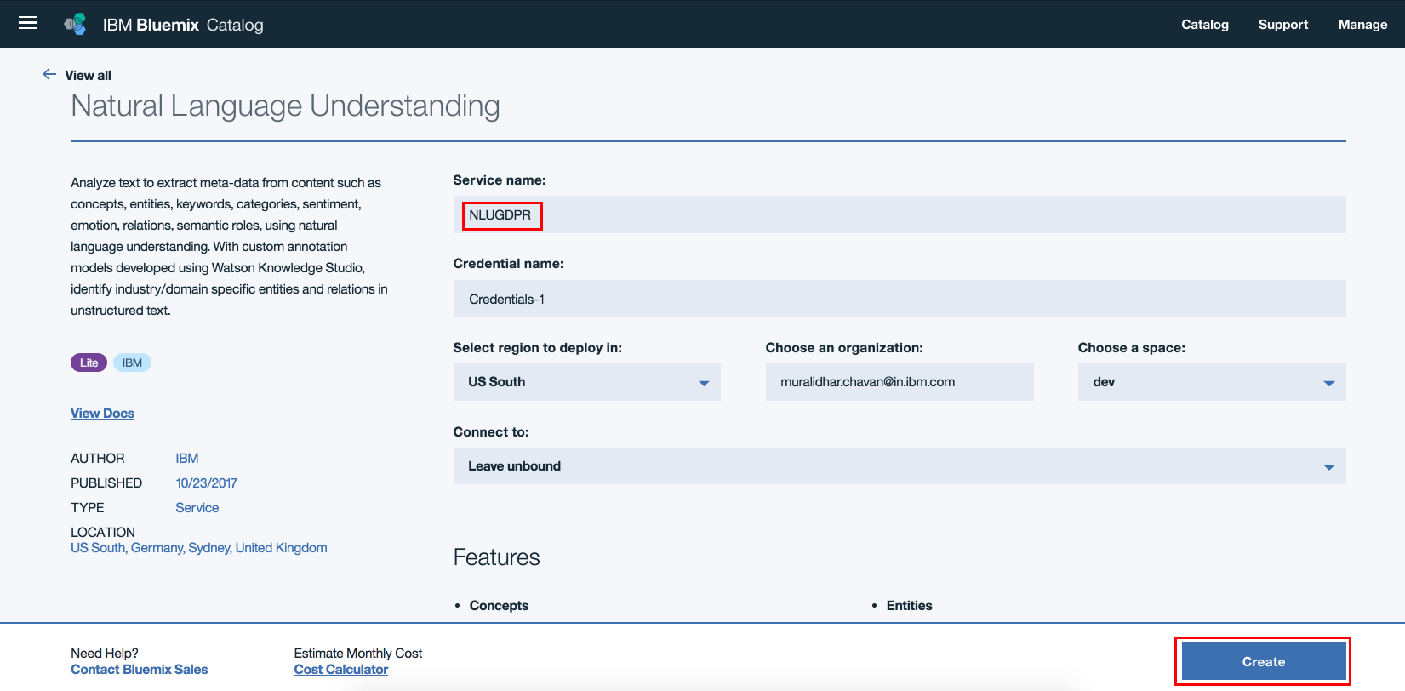Expand the dev space dropdown

pyautogui.click(x=1212, y=382)
